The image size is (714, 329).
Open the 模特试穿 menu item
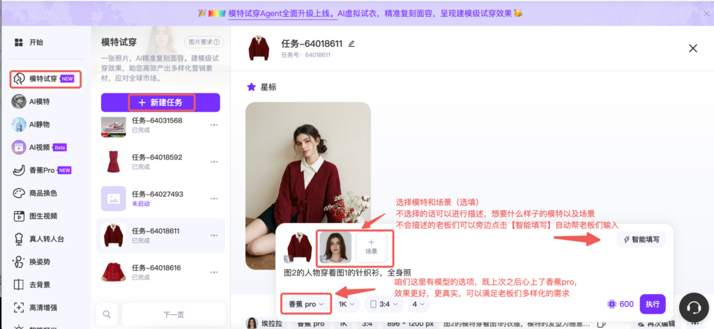(x=45, y=79)
